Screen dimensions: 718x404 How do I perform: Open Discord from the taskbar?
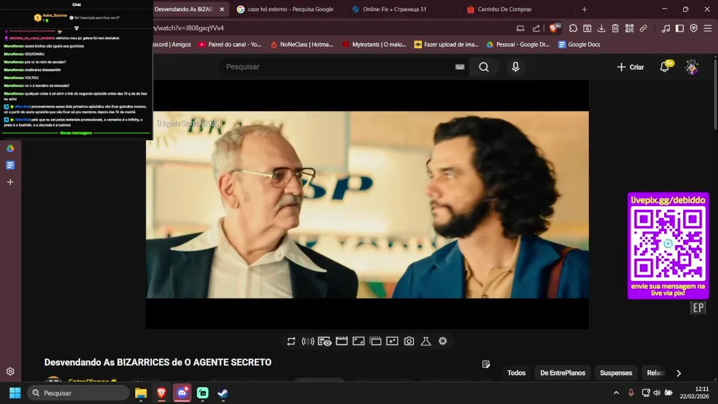pos(182,393)
